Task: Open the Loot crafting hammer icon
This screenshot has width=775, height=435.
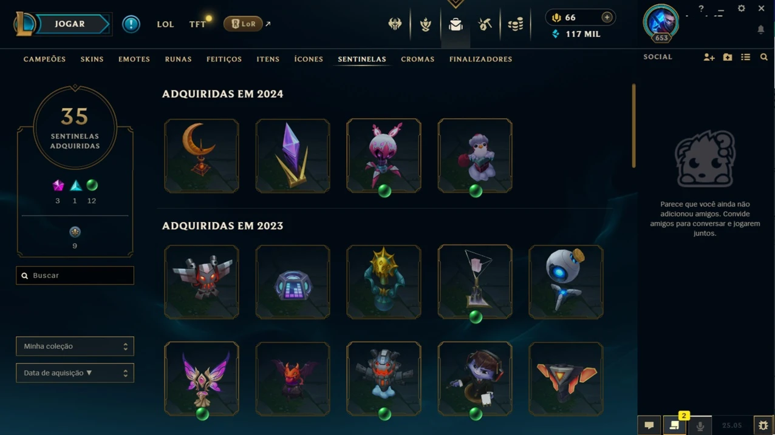Action: point(485,24)
